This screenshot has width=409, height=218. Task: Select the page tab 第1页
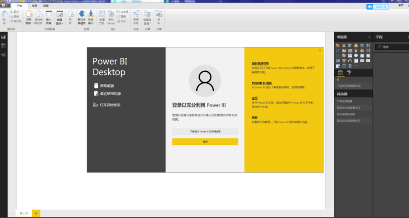pyautogui.click(x=24, y=213)
